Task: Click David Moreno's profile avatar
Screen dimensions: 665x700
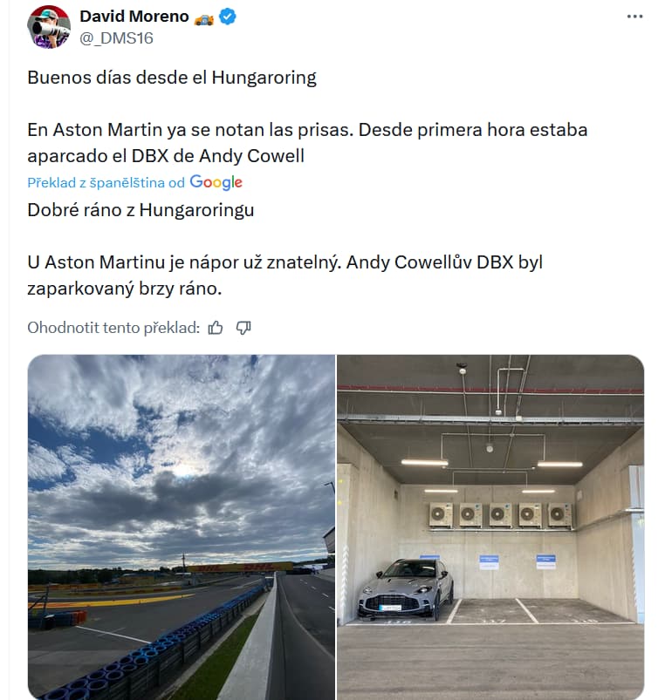Action: click(x=49, y=26)
